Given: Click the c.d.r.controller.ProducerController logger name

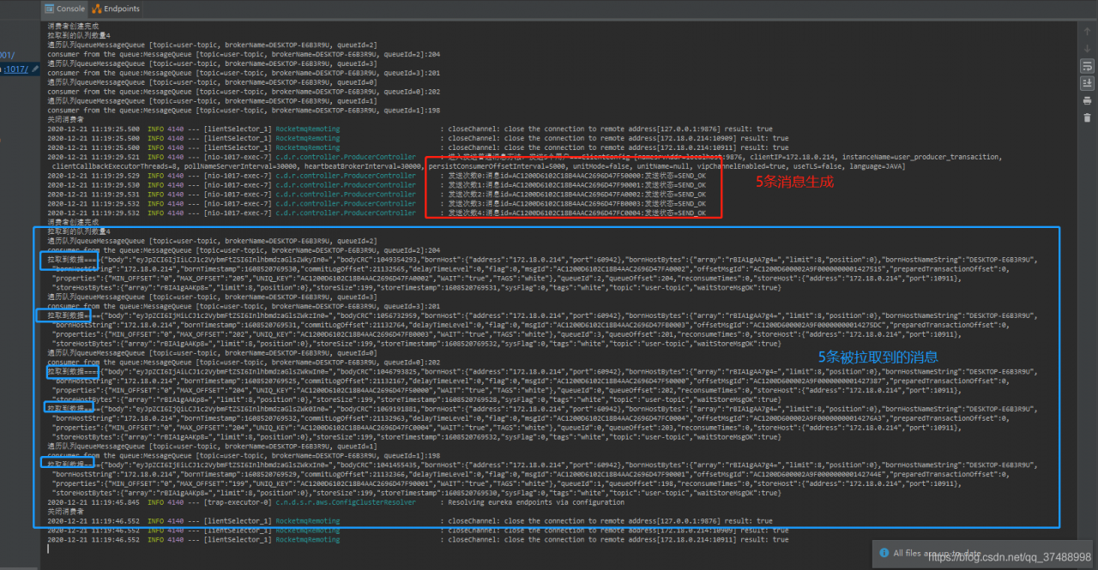Looking at the screenshot, I should (x=345, y=157).
